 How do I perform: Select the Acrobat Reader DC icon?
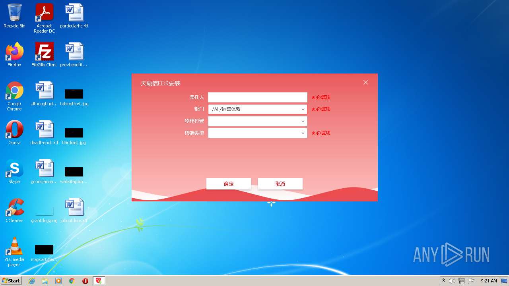[x=44, y=18]
